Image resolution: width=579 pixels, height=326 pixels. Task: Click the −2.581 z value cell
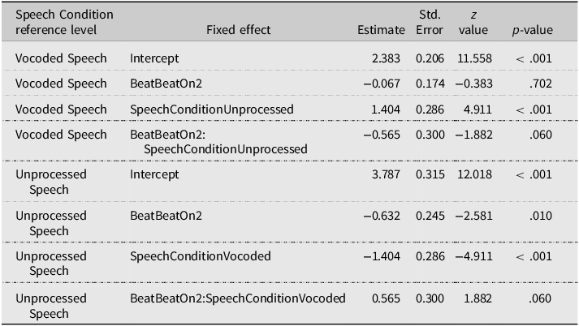tap(469, 216)
